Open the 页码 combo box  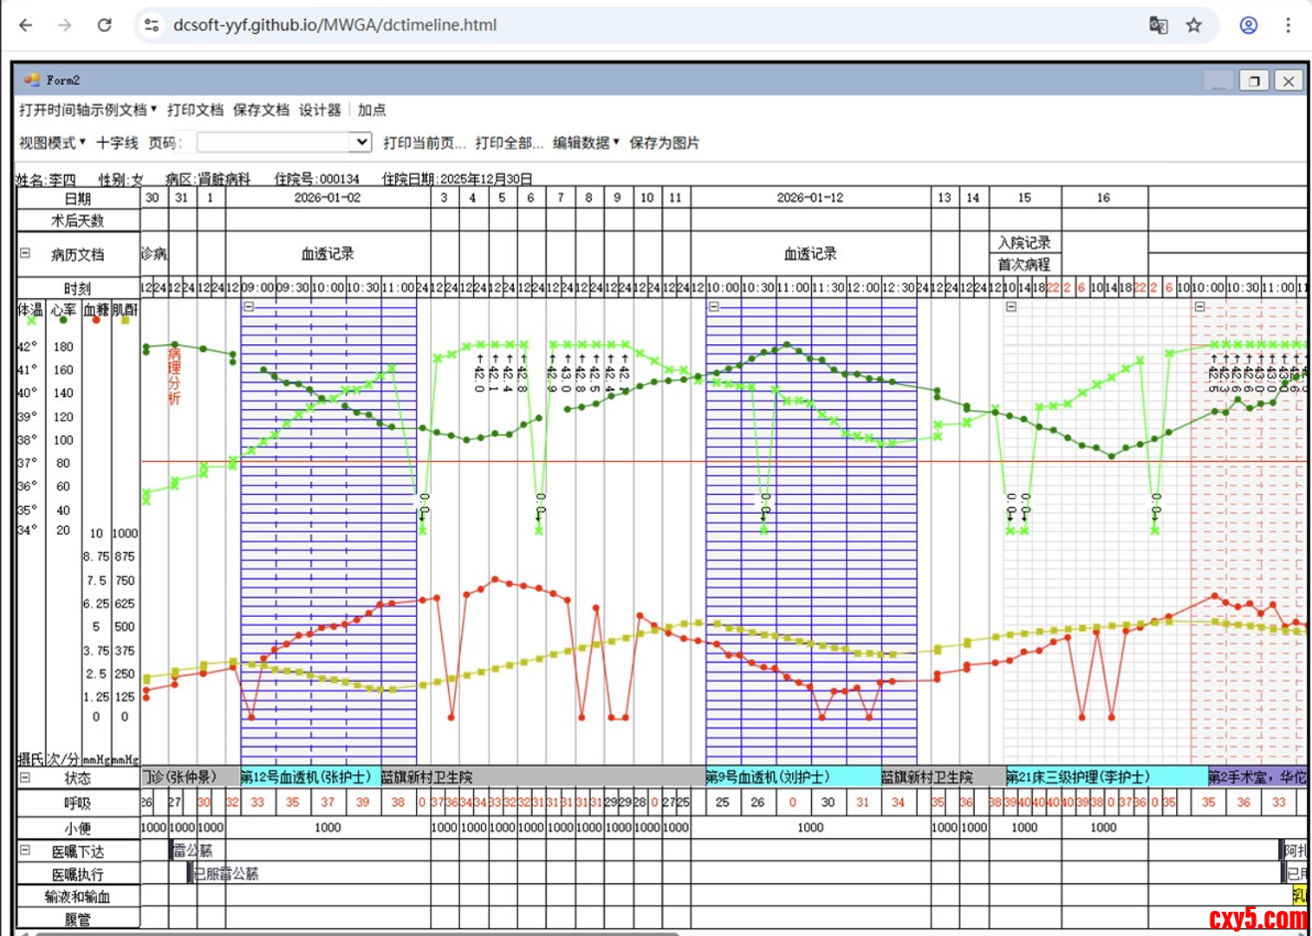coord(360,142)
